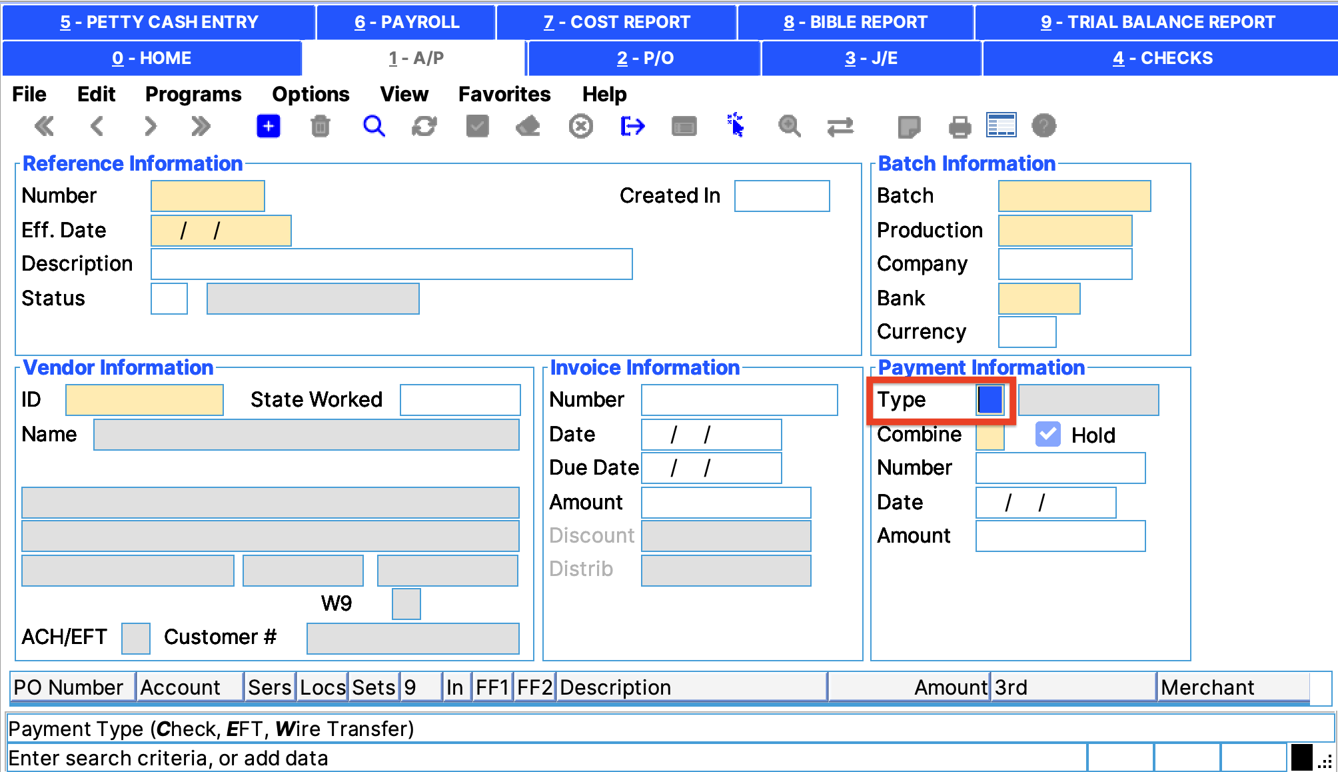Screen dimensions: 1338x772
Task: Click the Payment Type field
Action: pyautogui.click(x=990, y=400)
